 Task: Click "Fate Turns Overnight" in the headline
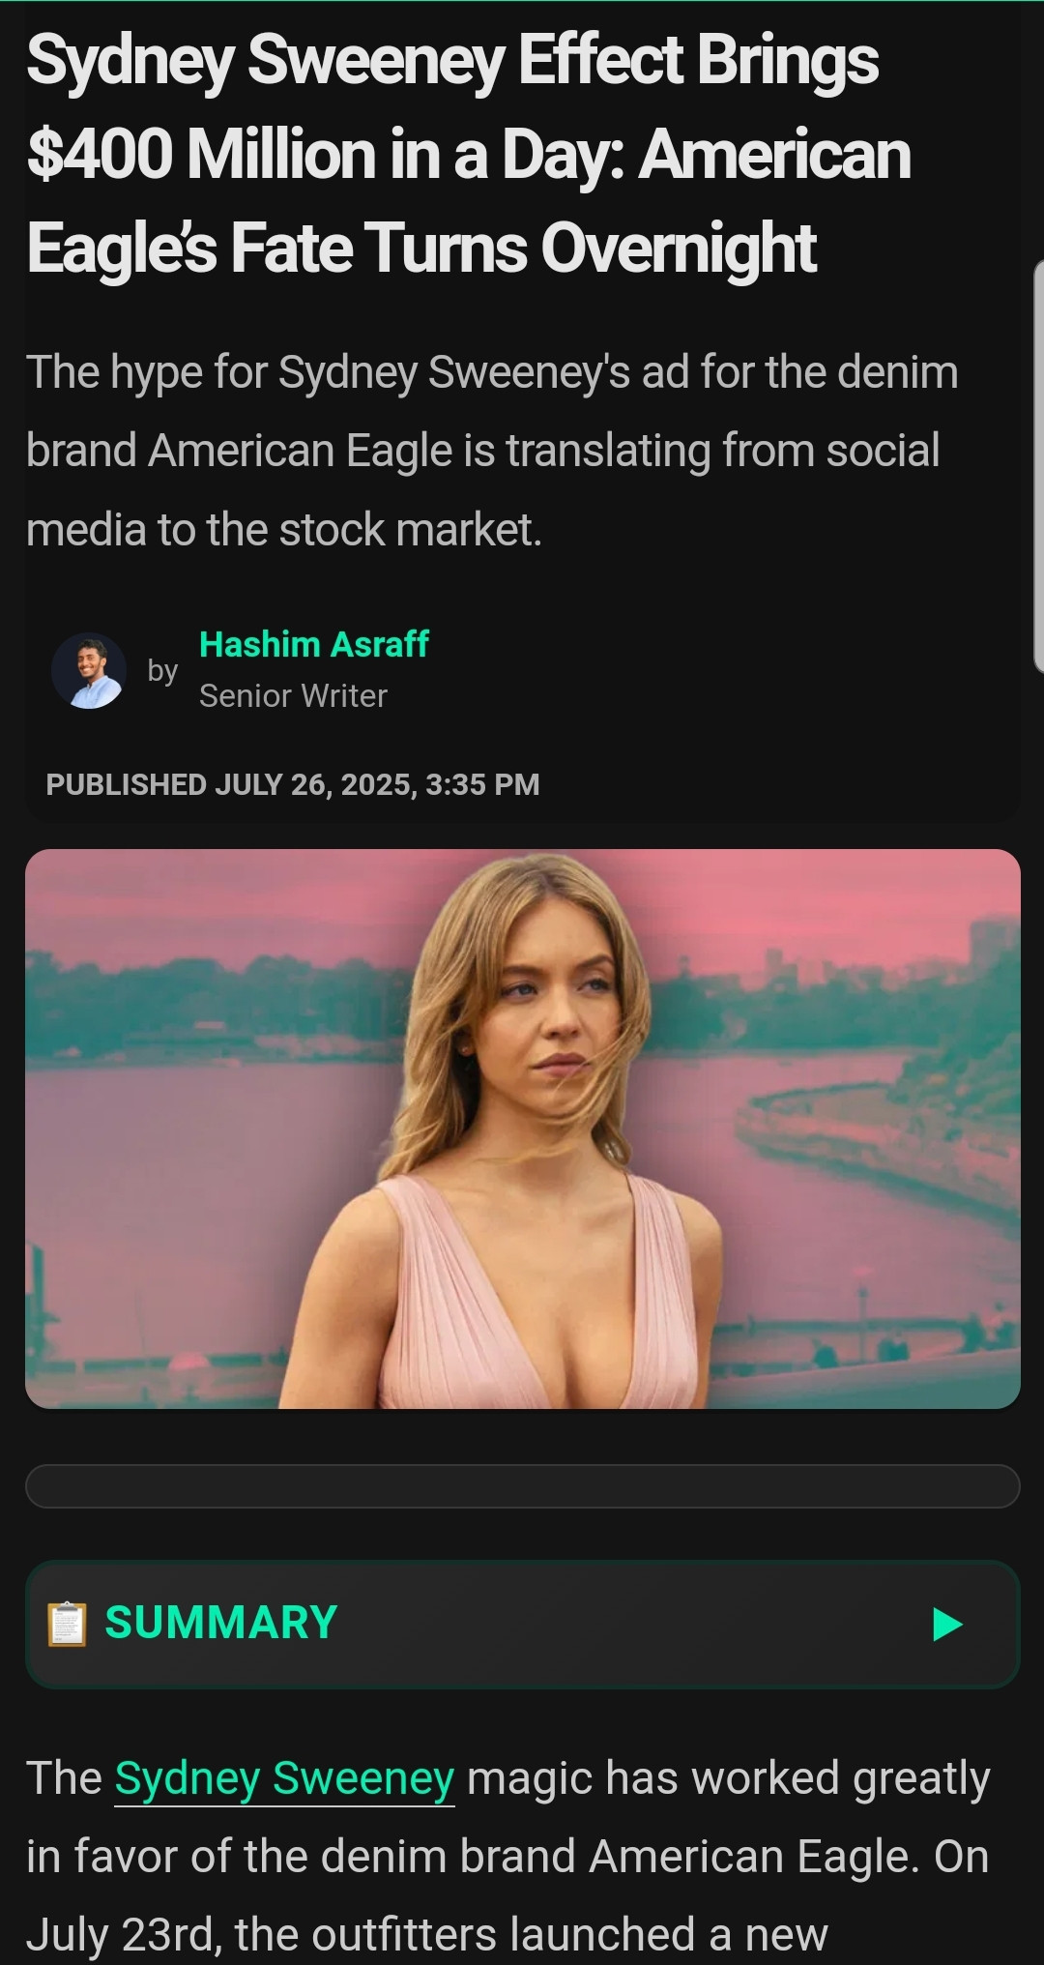tap(522, 249)
